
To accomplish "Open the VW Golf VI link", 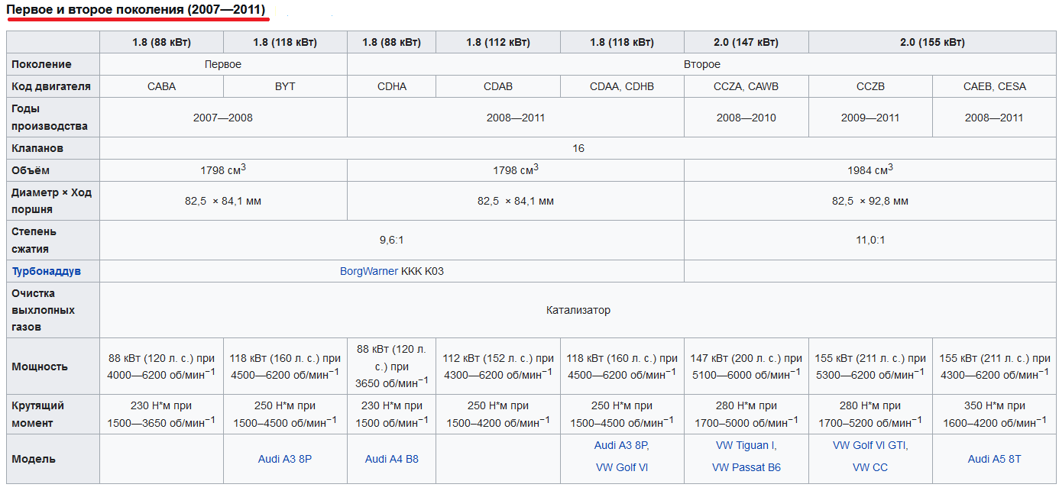I will coord(622,467).
